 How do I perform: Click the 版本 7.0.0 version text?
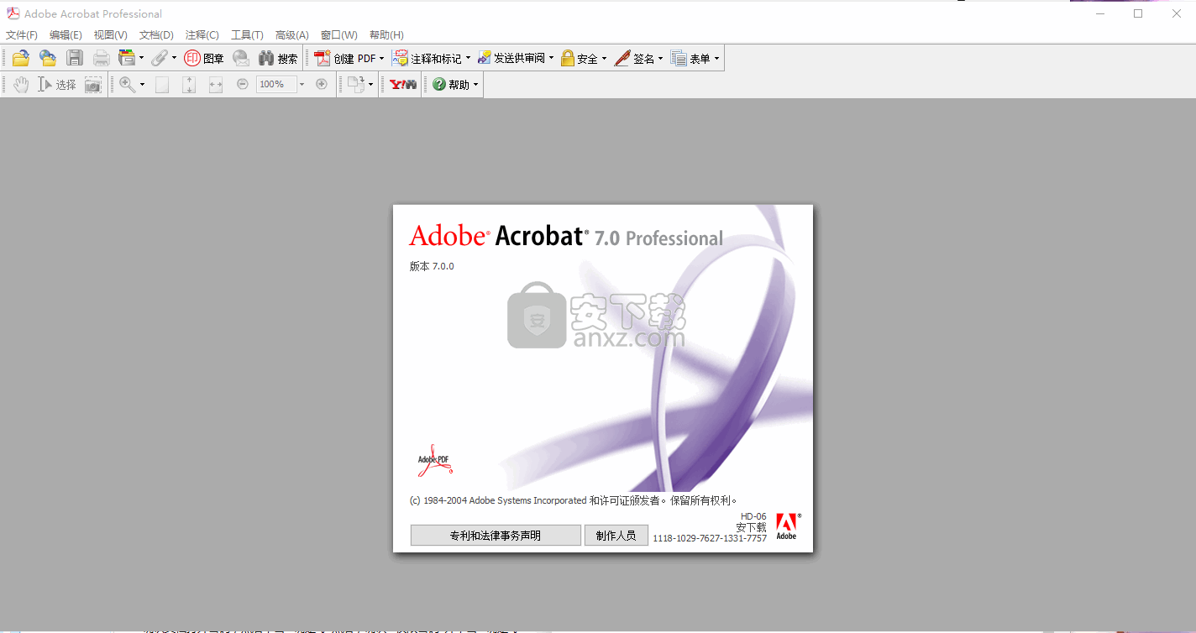[432, 266]
